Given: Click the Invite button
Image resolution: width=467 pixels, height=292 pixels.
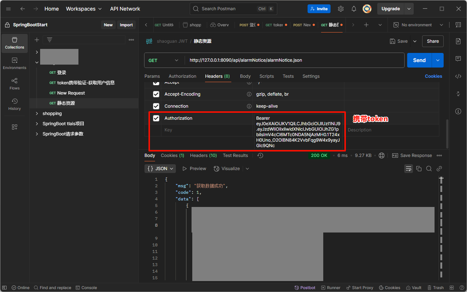Looking at the screenshot, I should tap(319, 9).
